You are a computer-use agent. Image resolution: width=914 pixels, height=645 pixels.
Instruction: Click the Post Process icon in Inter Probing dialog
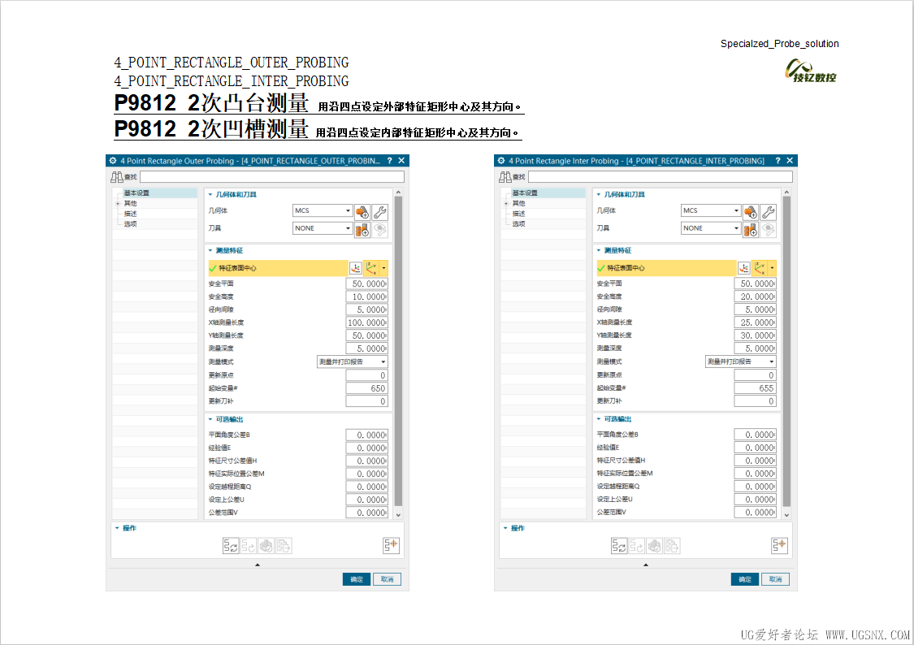coord(672,546)
